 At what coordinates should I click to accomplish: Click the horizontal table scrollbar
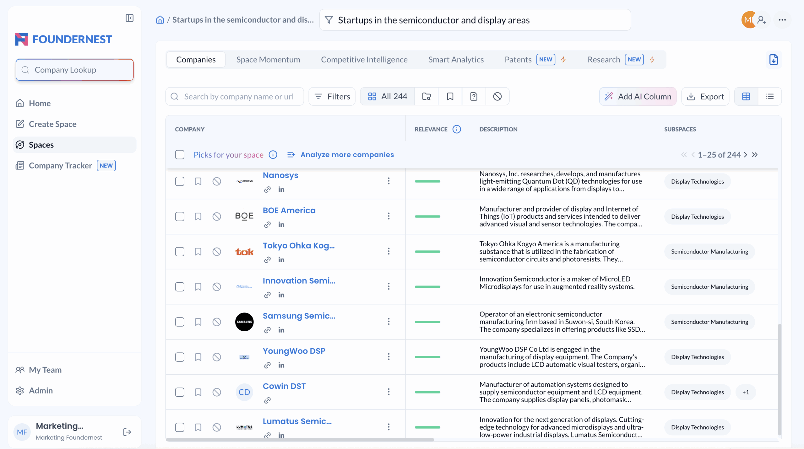click(x=300, y=440)
